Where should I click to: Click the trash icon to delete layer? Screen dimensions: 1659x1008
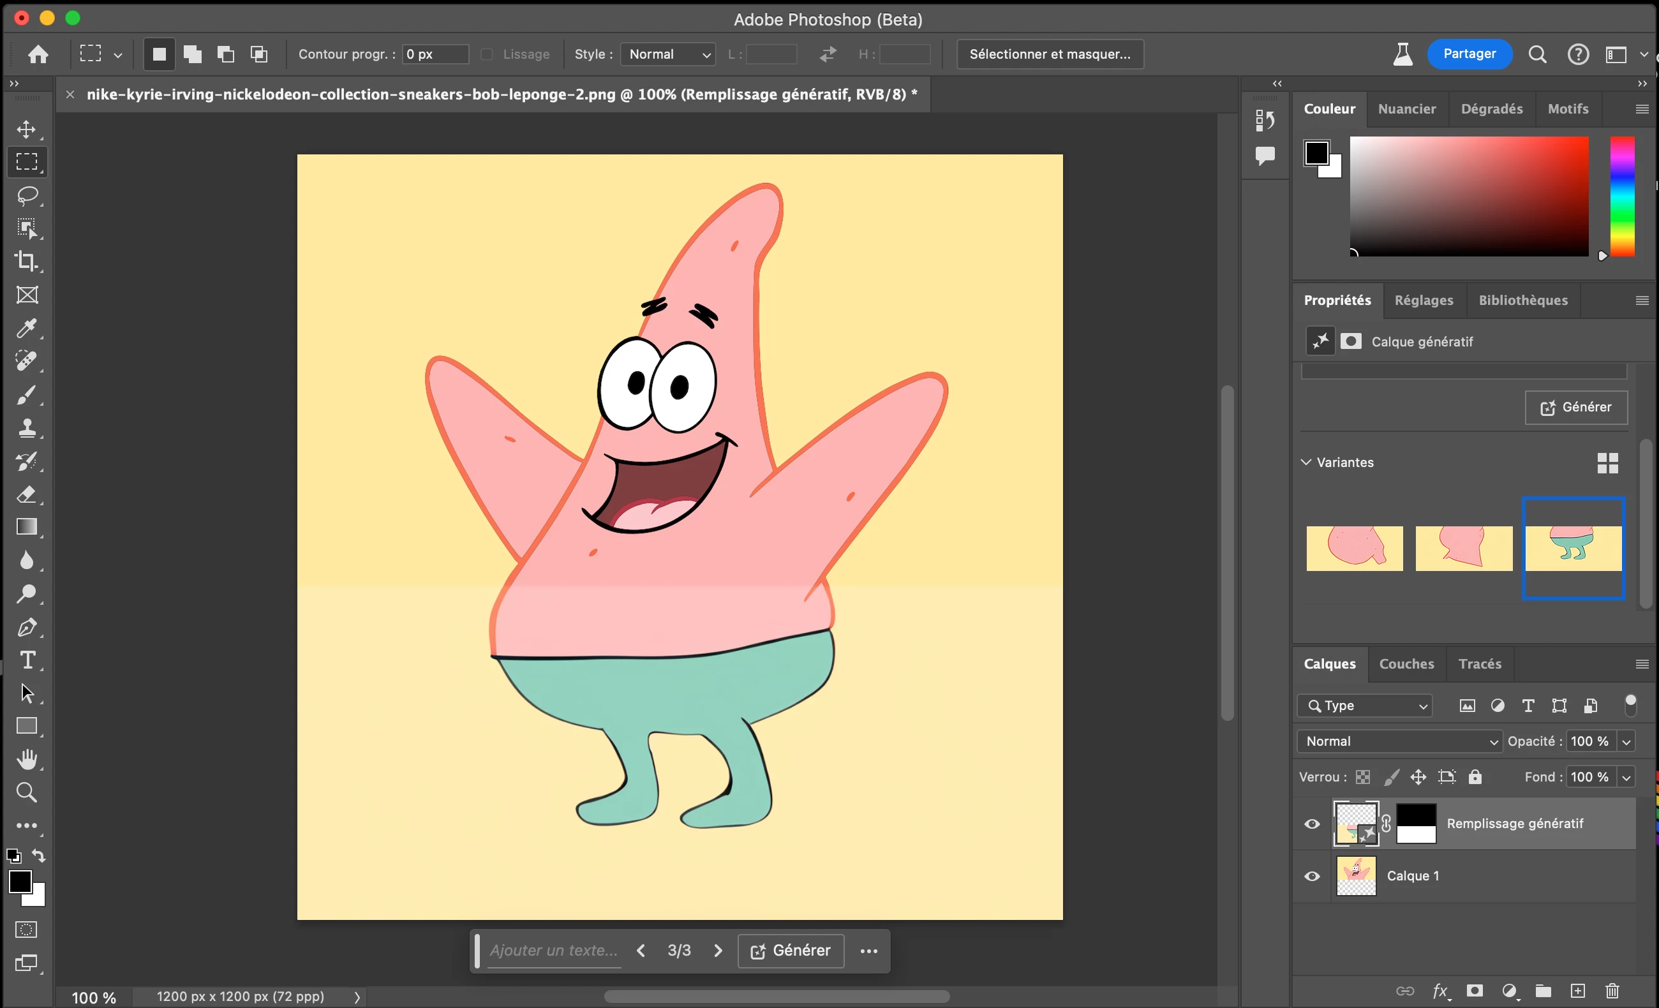(x=1612, y=991)
